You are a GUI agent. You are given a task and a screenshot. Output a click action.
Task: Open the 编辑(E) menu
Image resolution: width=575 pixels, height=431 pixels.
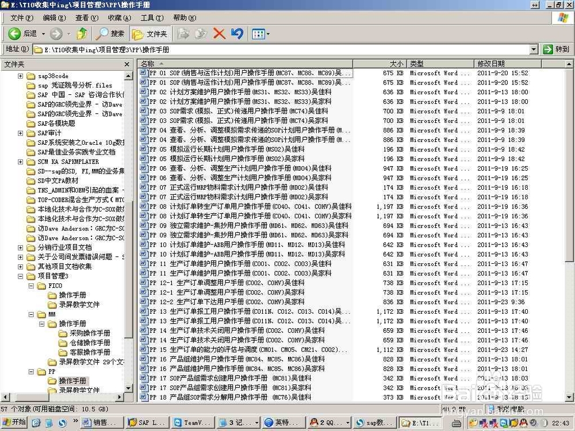tap(54, 18)
